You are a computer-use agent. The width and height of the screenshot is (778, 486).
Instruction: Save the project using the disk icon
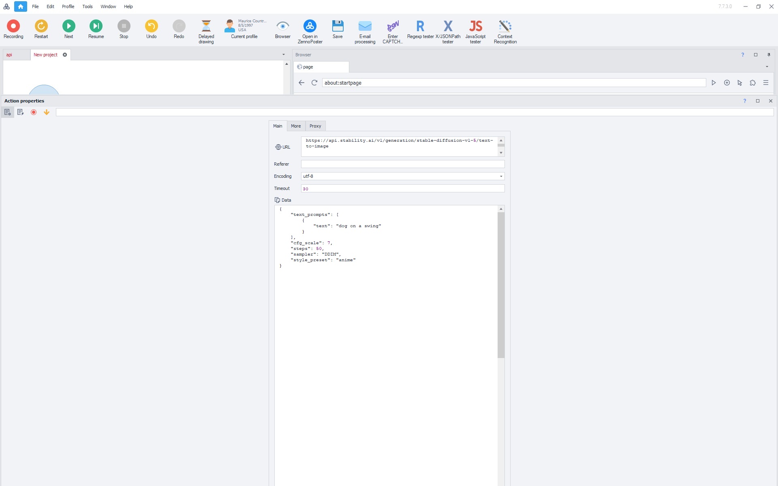click(338, 29)
